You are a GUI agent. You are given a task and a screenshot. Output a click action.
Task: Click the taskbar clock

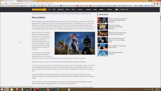[157, 89]
